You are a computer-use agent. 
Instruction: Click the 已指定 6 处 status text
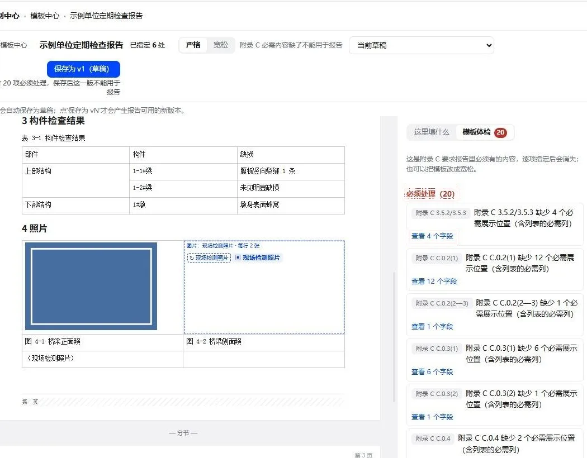[148, 45]
